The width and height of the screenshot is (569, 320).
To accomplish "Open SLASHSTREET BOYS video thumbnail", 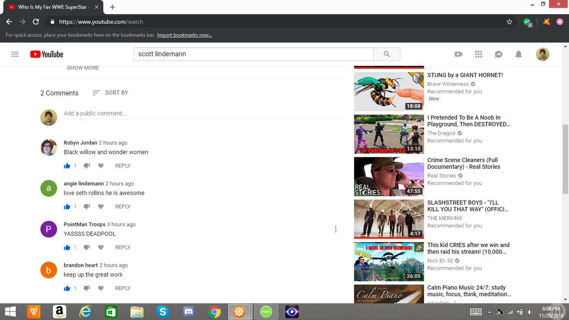I will tap(389, 219).
